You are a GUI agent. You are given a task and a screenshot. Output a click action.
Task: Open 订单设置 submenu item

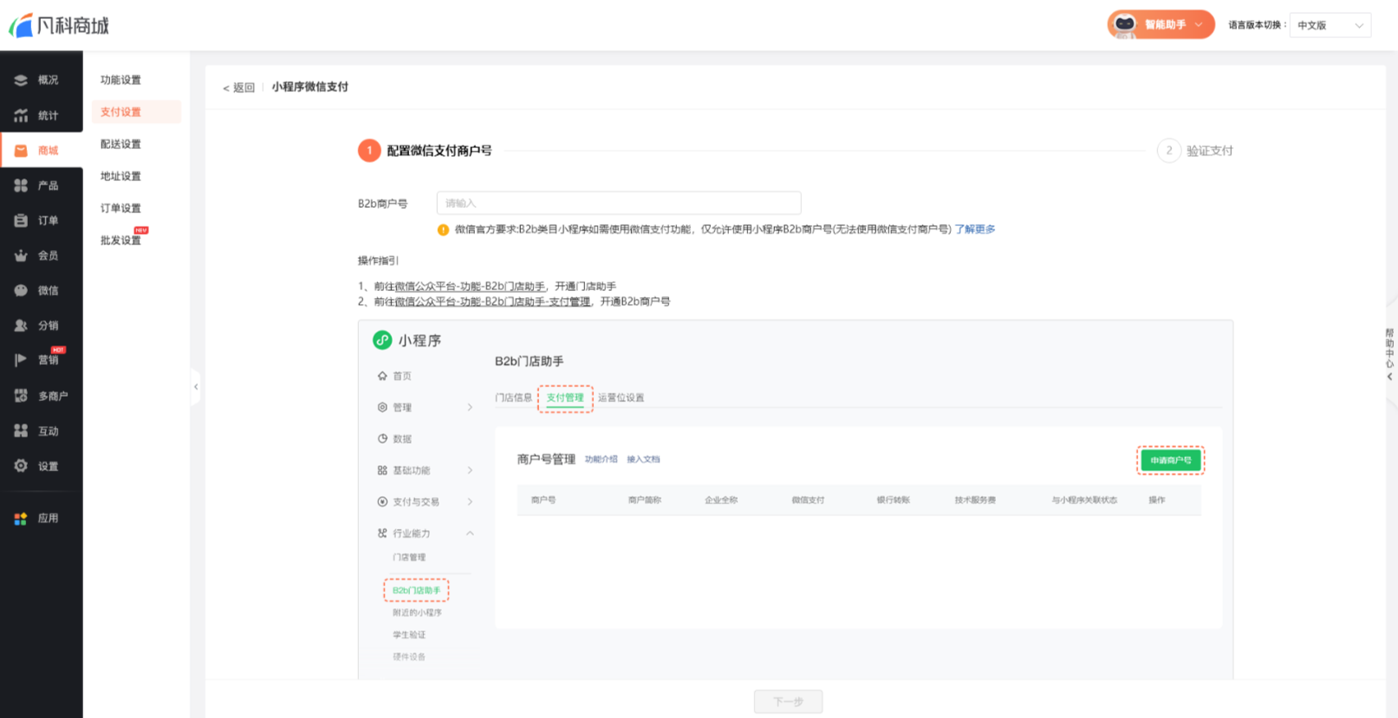coord(120,208)
